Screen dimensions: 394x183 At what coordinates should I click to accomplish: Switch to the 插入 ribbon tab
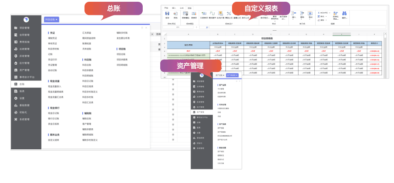tap(174, 8)
